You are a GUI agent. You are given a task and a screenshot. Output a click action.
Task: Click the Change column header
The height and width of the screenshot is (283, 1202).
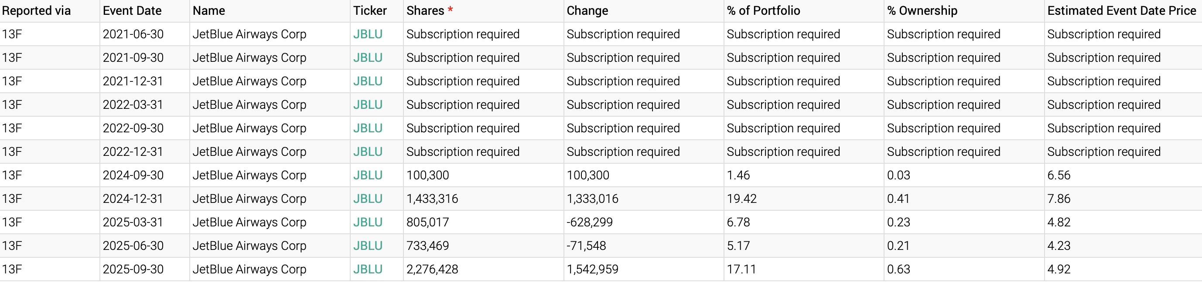(587, 11)
